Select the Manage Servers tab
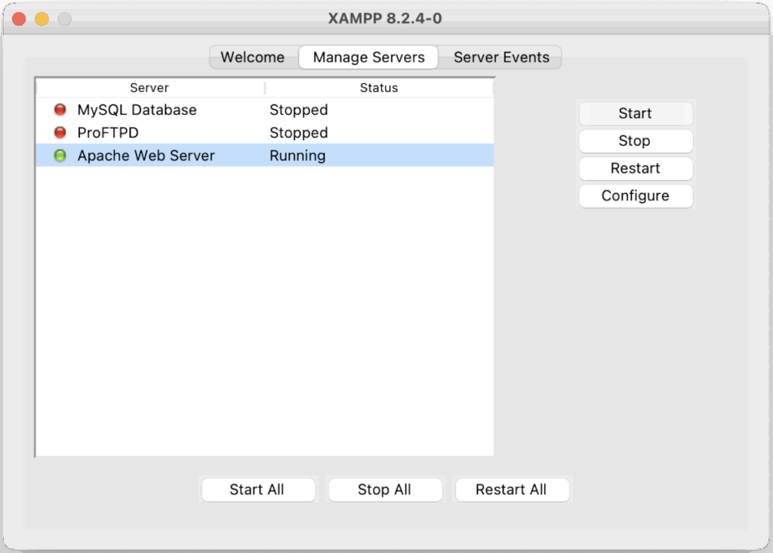Viewport: 773px width, 553px height. click(368, 57)
